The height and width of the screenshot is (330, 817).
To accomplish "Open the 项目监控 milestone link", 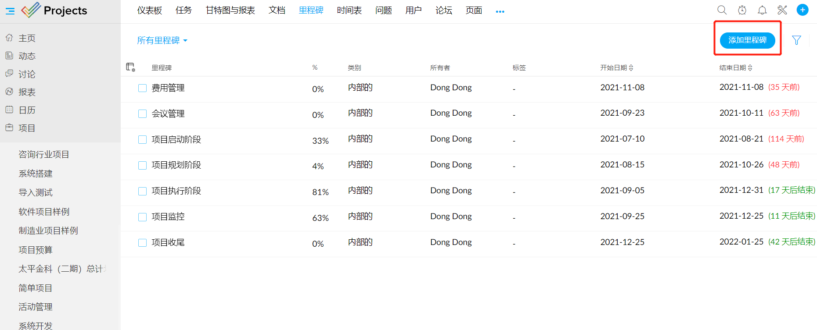I will click(x=168, y=216).
